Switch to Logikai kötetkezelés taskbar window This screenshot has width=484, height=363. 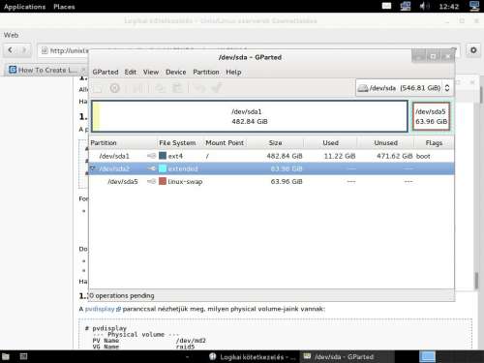(x=252, y=357)
